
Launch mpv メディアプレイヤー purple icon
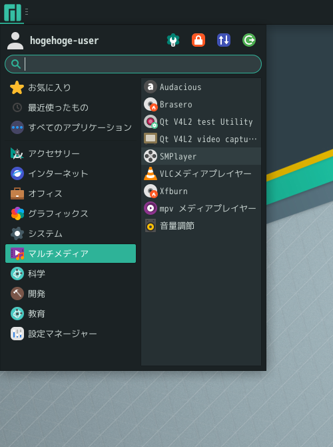(x=151, y=208)
